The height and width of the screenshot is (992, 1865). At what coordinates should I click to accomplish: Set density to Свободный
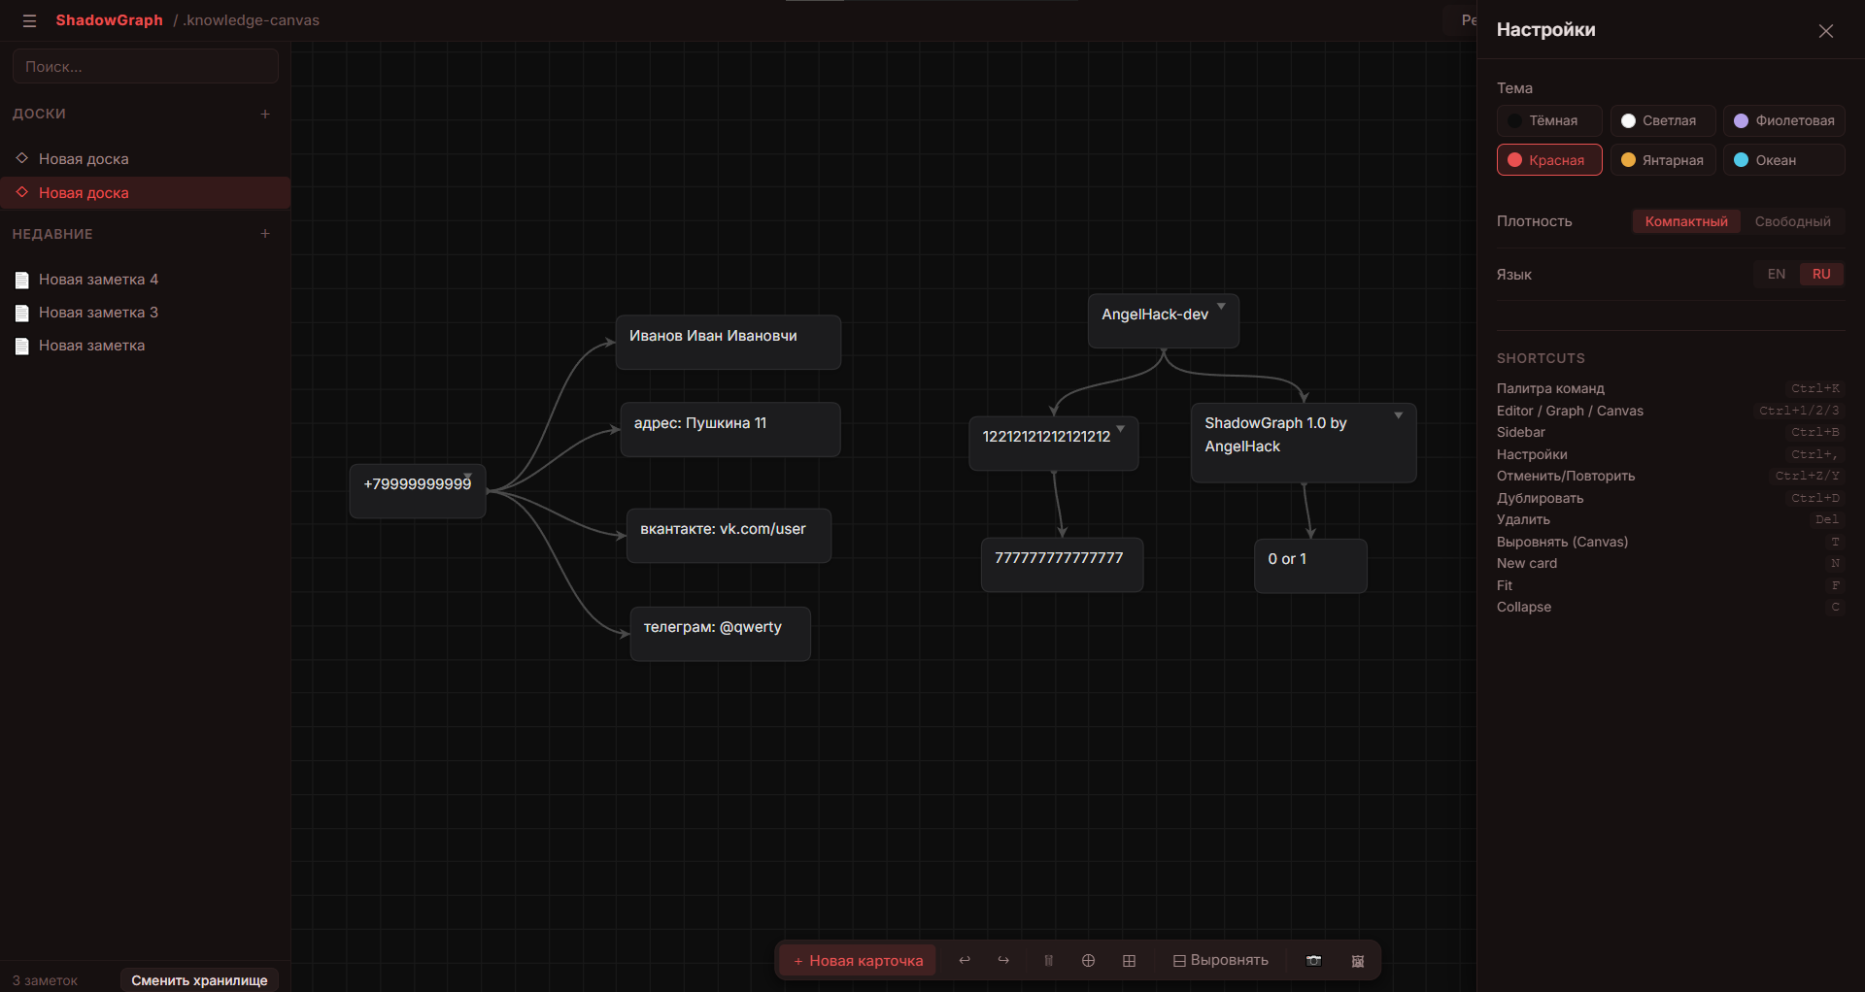pos(1792,221)
